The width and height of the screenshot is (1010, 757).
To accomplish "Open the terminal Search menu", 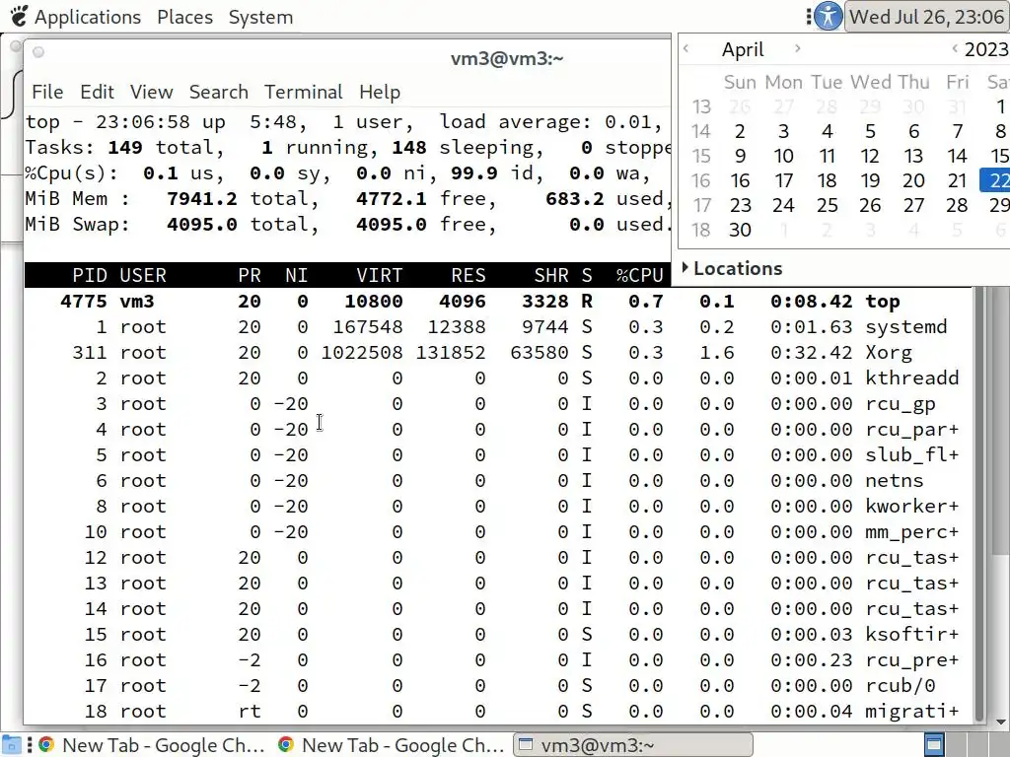I will [218, 92].
